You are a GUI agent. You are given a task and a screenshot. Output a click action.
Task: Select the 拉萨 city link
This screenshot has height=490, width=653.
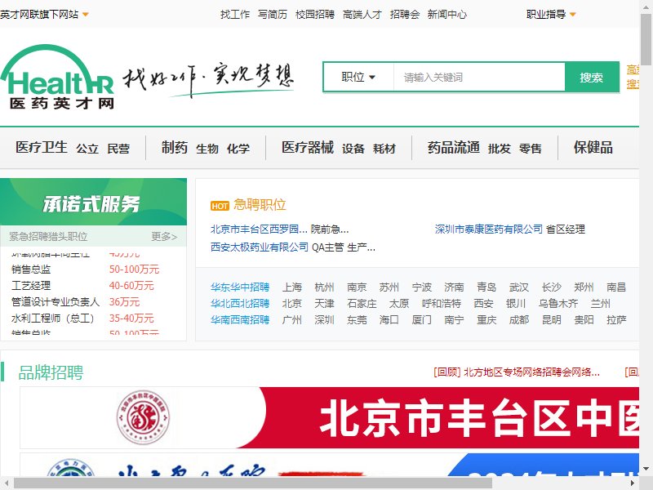[616, 319]
